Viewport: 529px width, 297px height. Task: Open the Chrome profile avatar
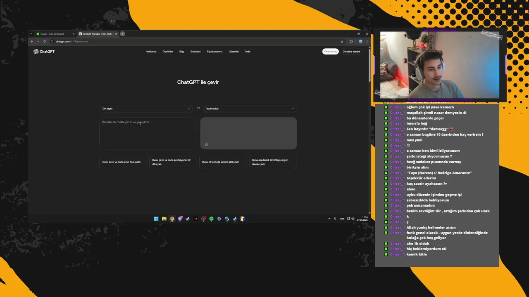tap(360, 41)
